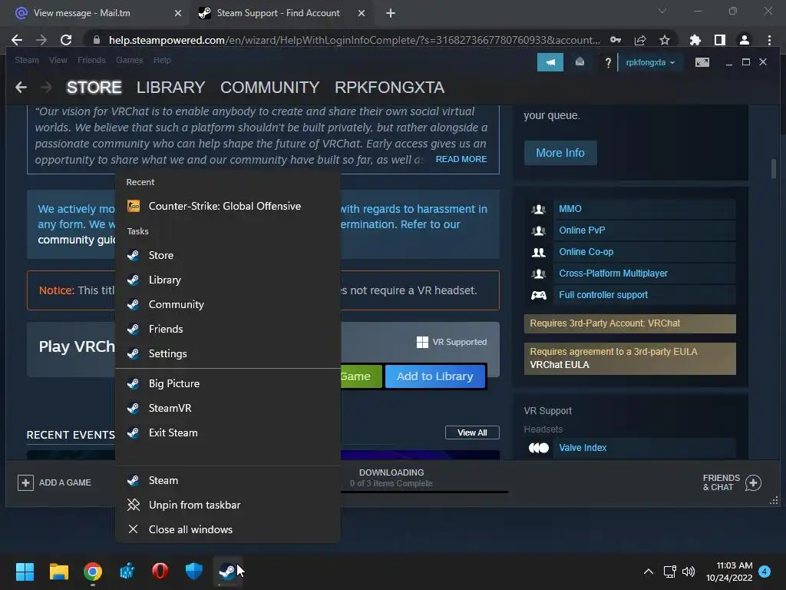
Task: Click View All recent events
Action: [x=472, y=433]
